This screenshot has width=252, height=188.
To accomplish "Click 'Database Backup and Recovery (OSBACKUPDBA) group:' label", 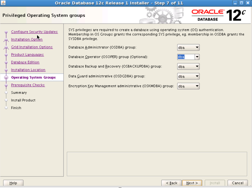I will pyautogui.click(x=115, y=66).
